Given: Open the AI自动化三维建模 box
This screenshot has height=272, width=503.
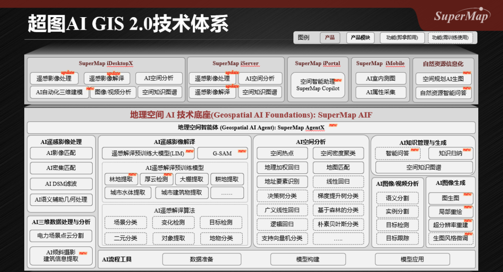Looking at the screenshot, I should tap(59, 92).
